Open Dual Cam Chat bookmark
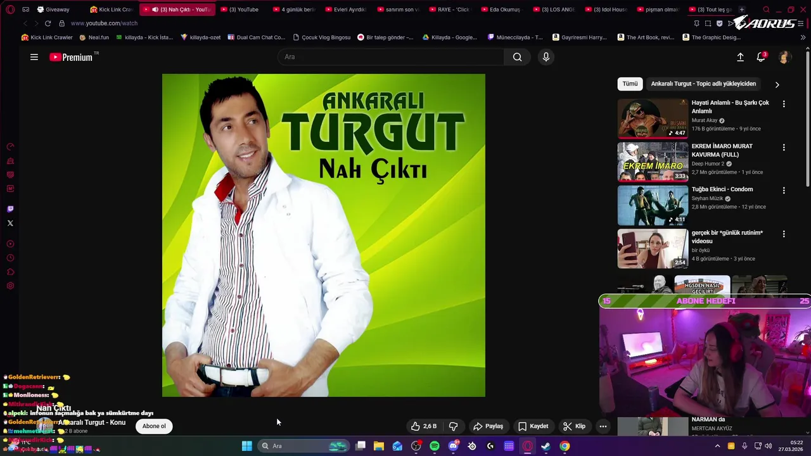 coord(256,37)
